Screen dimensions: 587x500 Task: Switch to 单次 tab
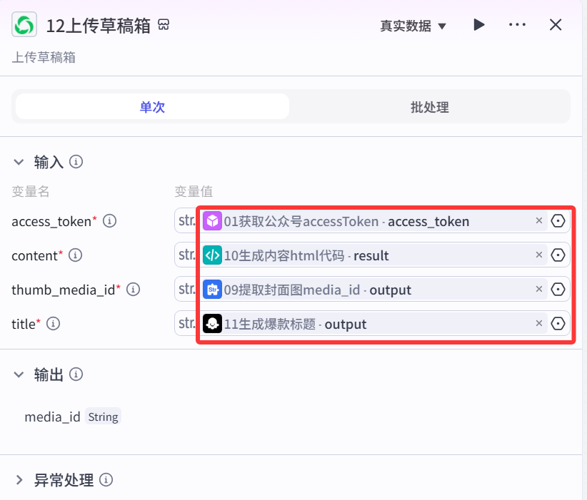point(152,107)
